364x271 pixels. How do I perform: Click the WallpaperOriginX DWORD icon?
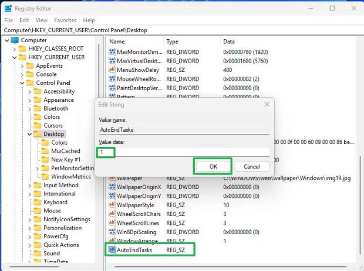[112, 187]
